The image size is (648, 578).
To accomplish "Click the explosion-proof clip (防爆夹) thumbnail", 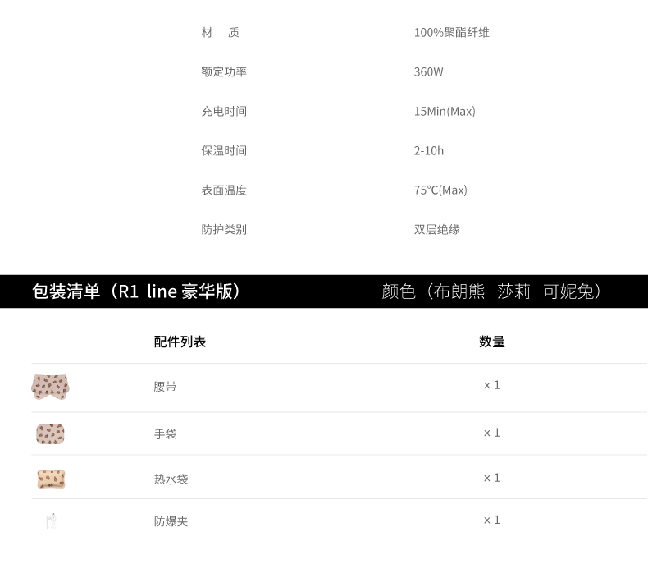I will (x=51, y=521).
